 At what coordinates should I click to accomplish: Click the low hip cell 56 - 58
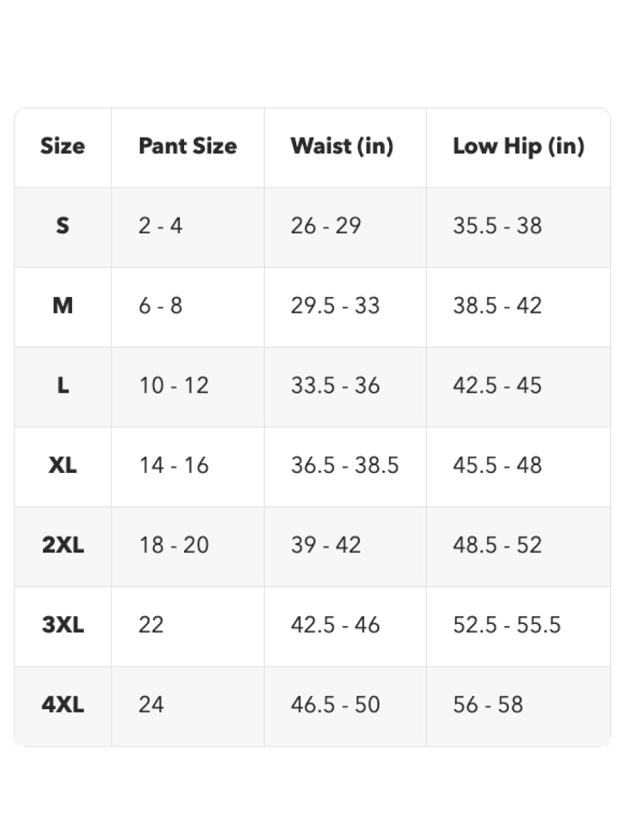[x=488, y=705]
